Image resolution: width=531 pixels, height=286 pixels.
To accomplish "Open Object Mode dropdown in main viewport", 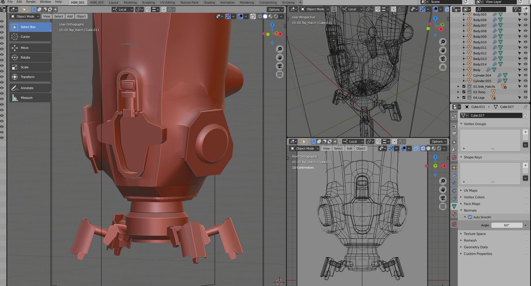I will point(25,16).
